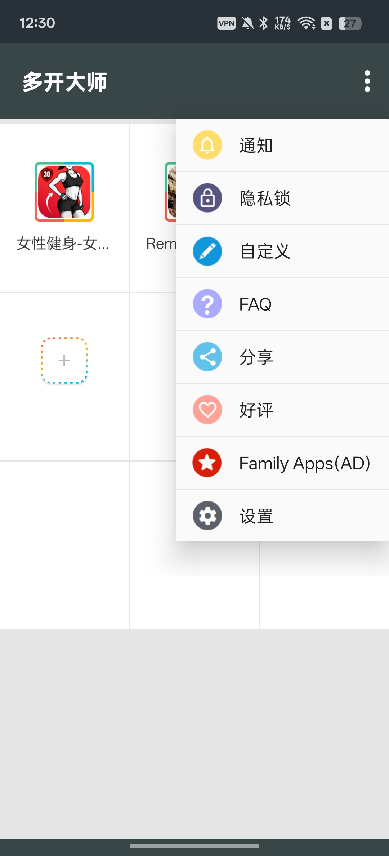Tap the 女性健身-女... app label
Viewport: 389px width, 856px height.
tap(63, 244)
